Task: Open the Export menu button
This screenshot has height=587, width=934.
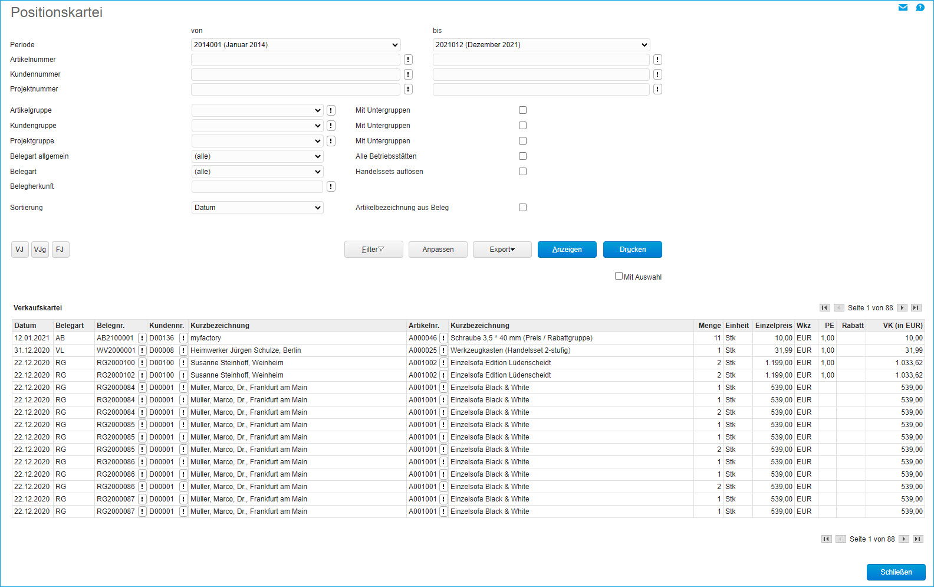Action: pos(502,250)
